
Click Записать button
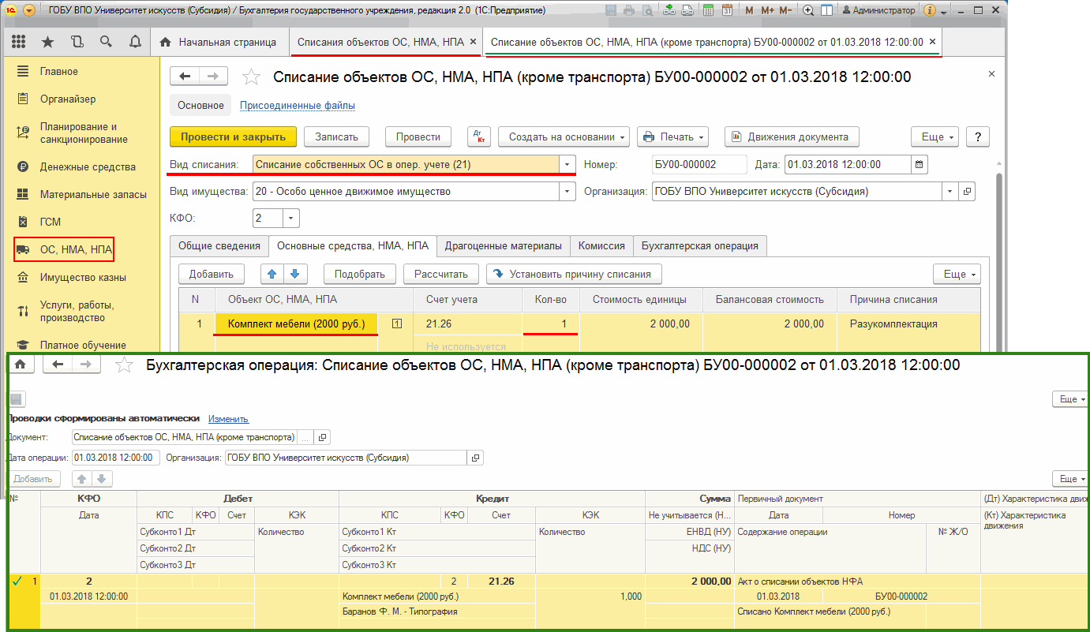pyautogui.click(x=337, y=136)
